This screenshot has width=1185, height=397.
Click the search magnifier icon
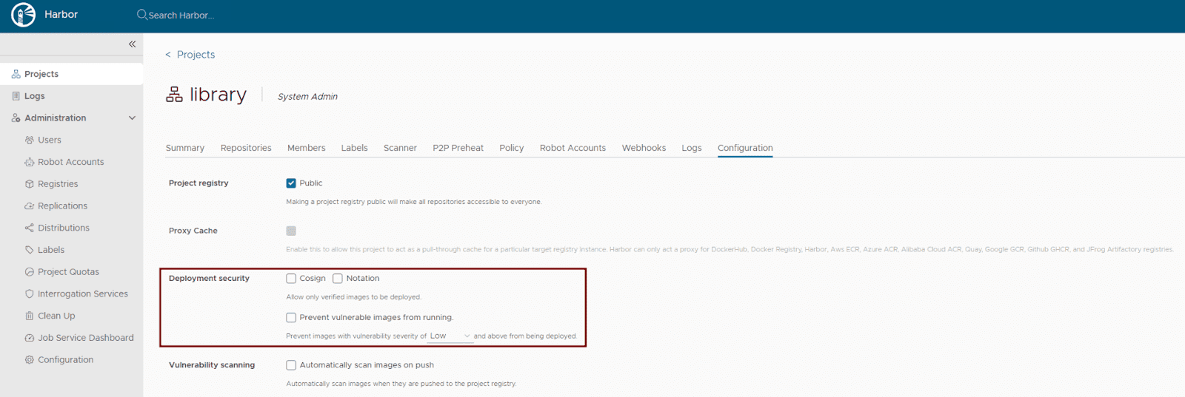pyautogui.click(x=142, y=15)
